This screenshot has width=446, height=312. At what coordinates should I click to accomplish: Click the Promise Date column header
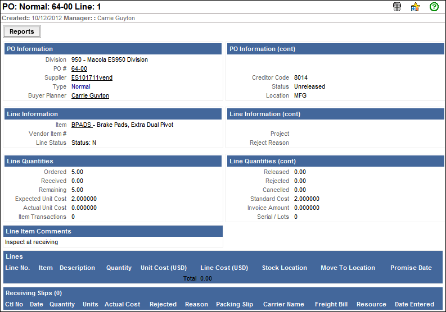pyautogui.click(x=411, y=268)
